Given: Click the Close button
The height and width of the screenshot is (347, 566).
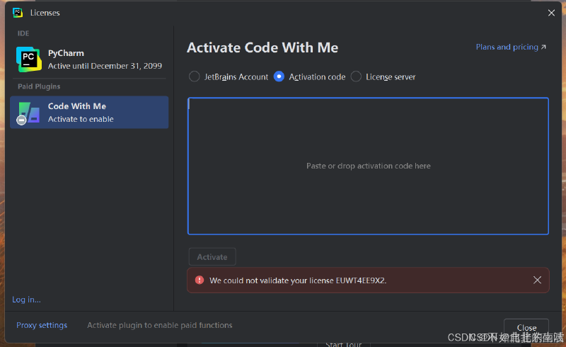Looking at the screenshot, I should [526, 327].
